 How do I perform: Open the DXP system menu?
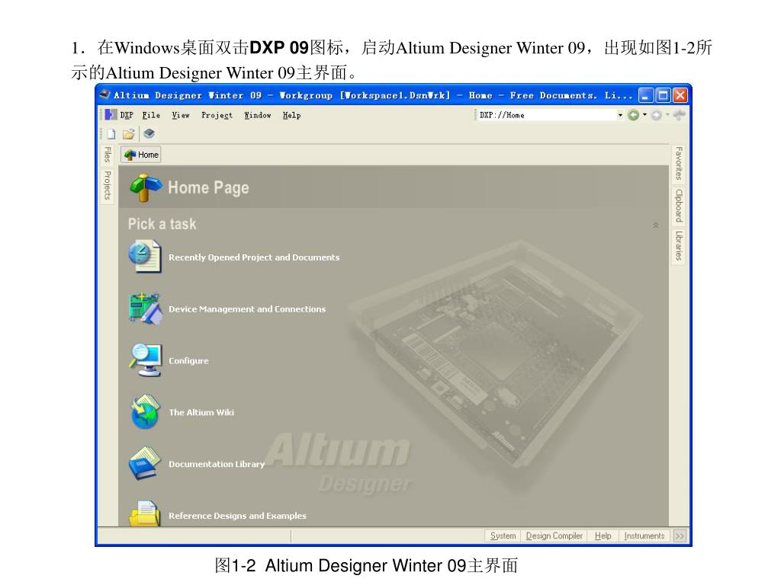pos(119,116)
